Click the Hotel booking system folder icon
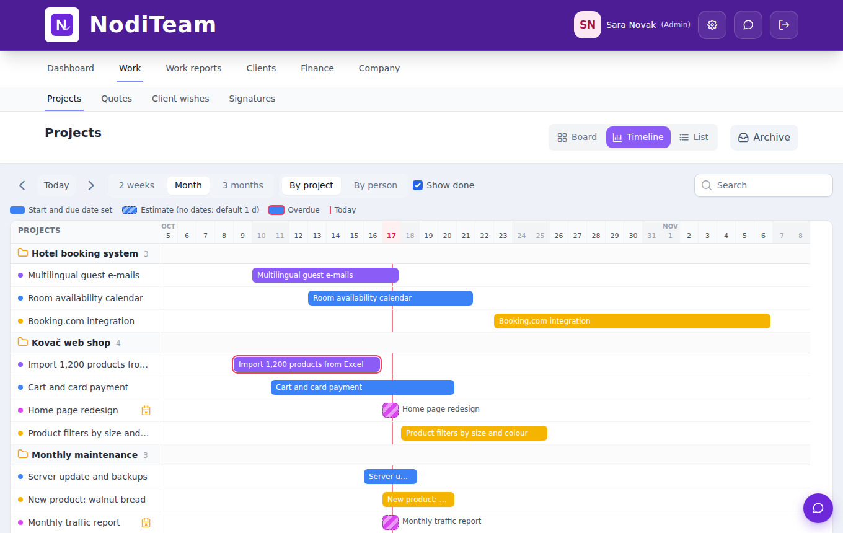 click(23, 253)
